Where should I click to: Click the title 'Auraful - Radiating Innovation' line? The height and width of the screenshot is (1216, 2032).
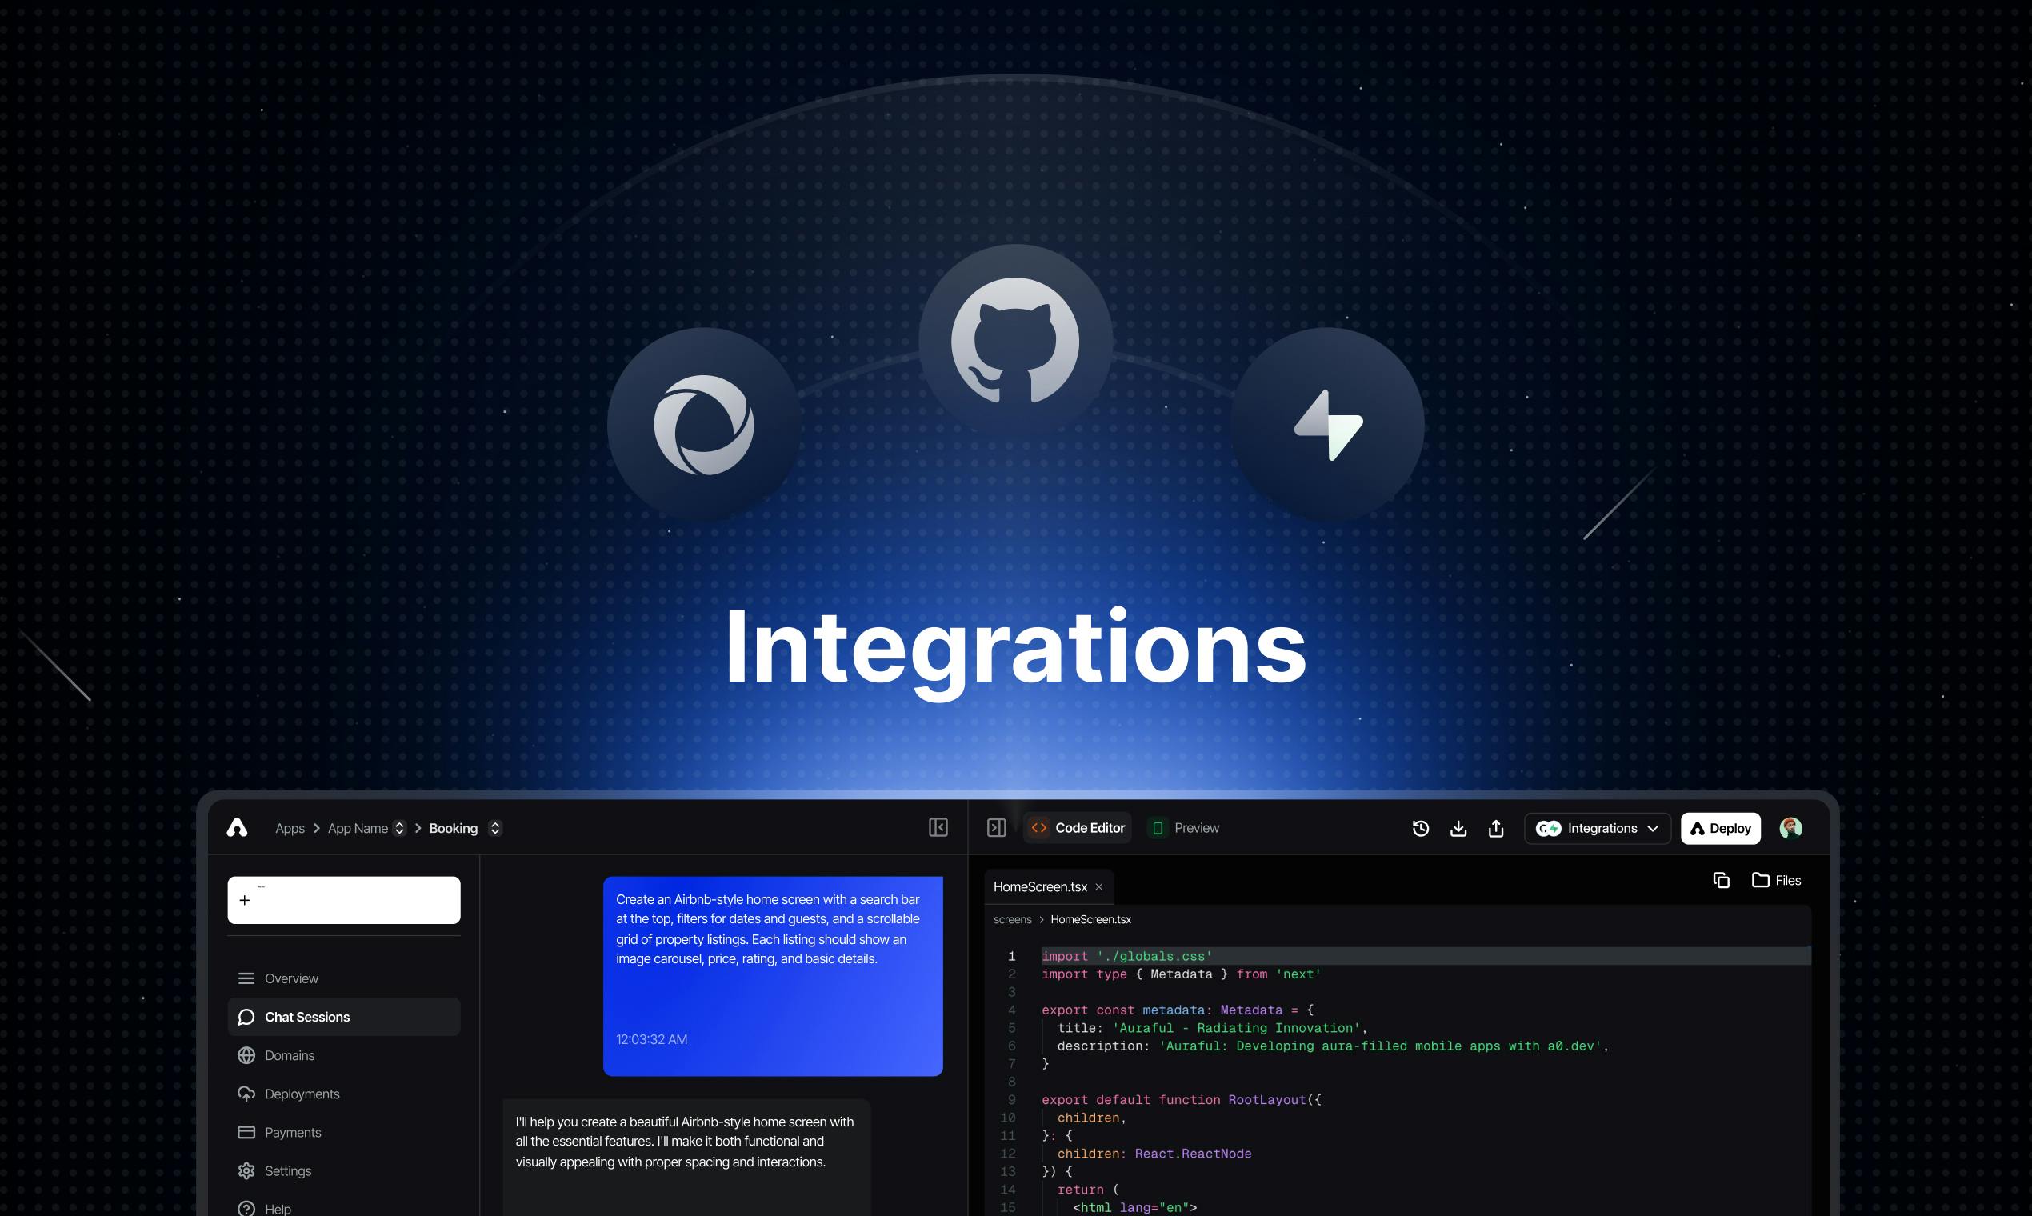click(x=1213, y=1028)
